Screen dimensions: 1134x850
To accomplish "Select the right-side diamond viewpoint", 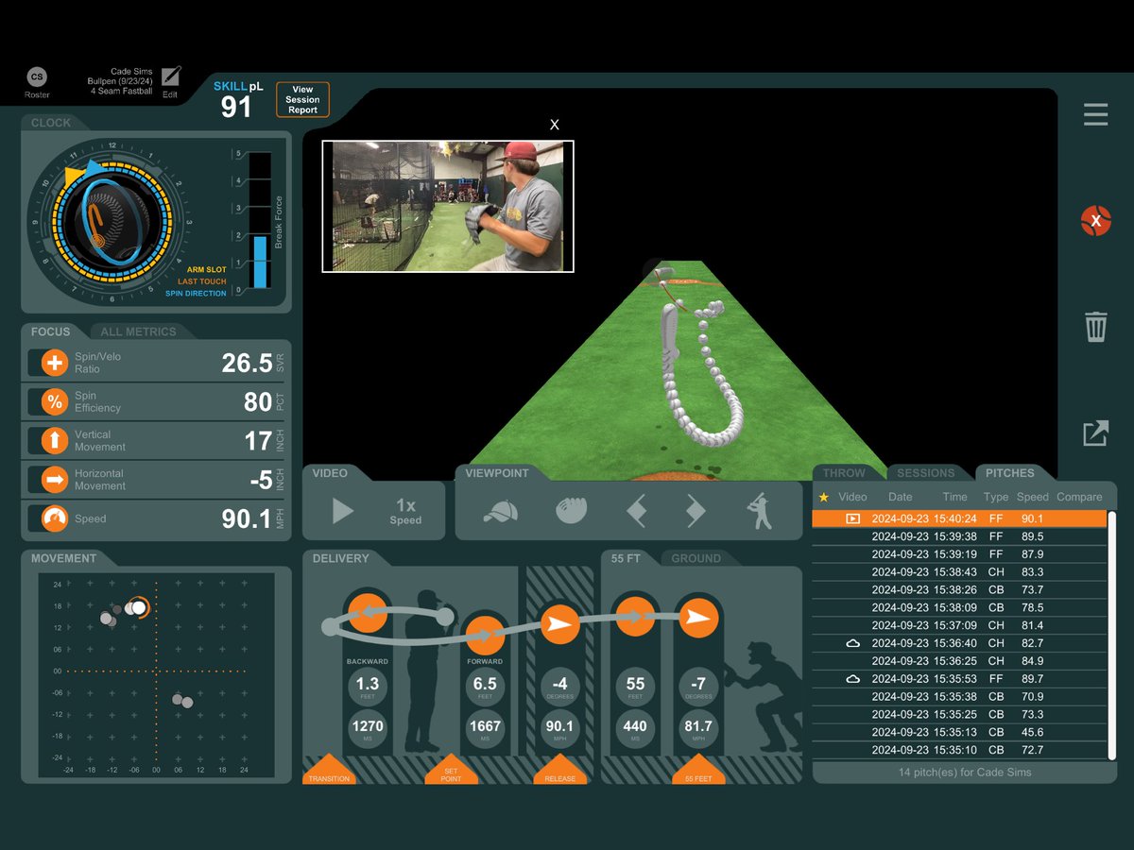I will pos(696,512).
